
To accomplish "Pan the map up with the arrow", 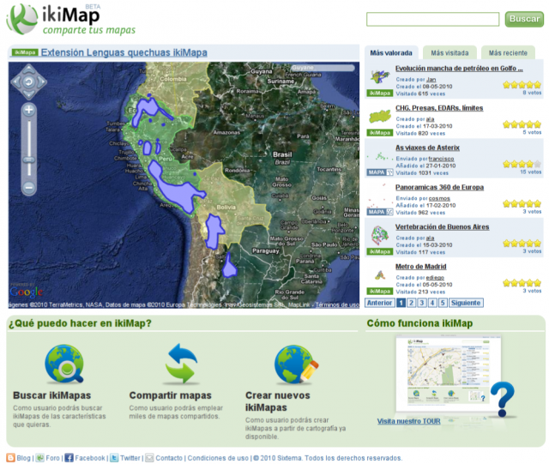I will pyautogui.click(x=28, y=69).
